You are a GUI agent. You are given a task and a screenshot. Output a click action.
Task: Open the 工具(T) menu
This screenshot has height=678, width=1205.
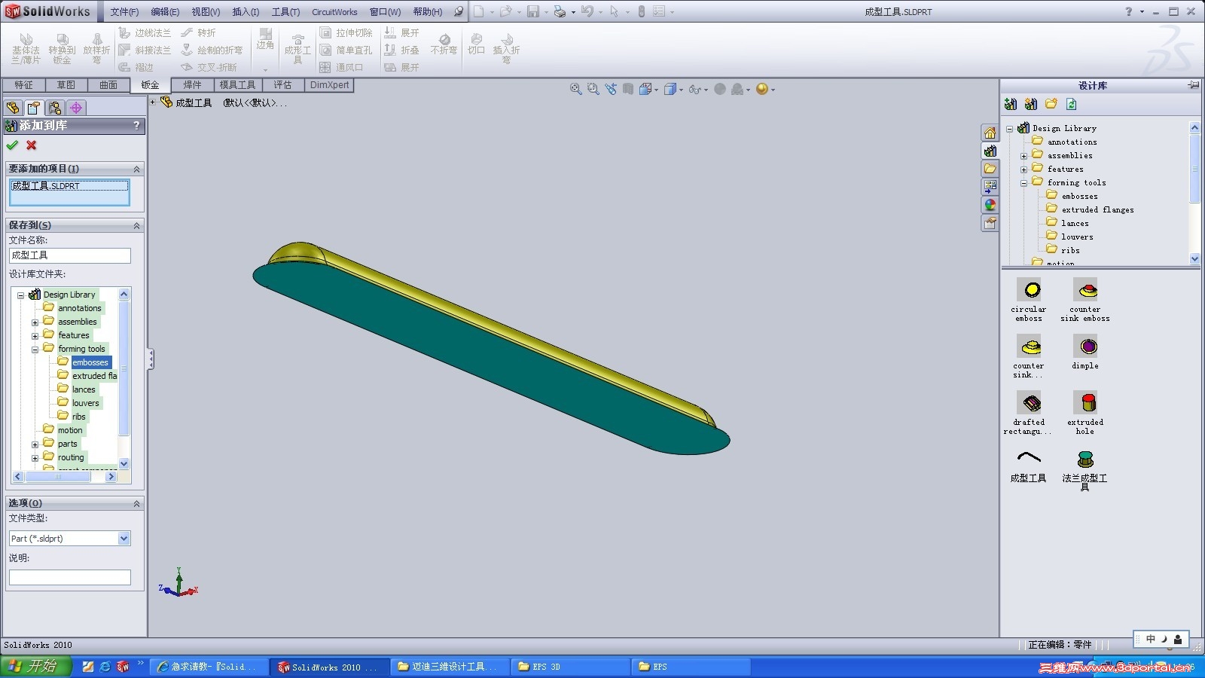[285, 12]
